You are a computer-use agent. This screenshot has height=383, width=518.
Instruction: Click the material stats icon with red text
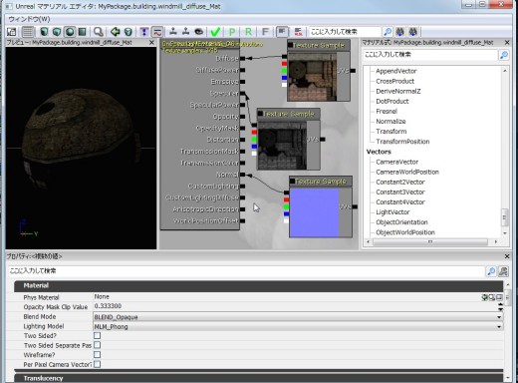point(298,32)
